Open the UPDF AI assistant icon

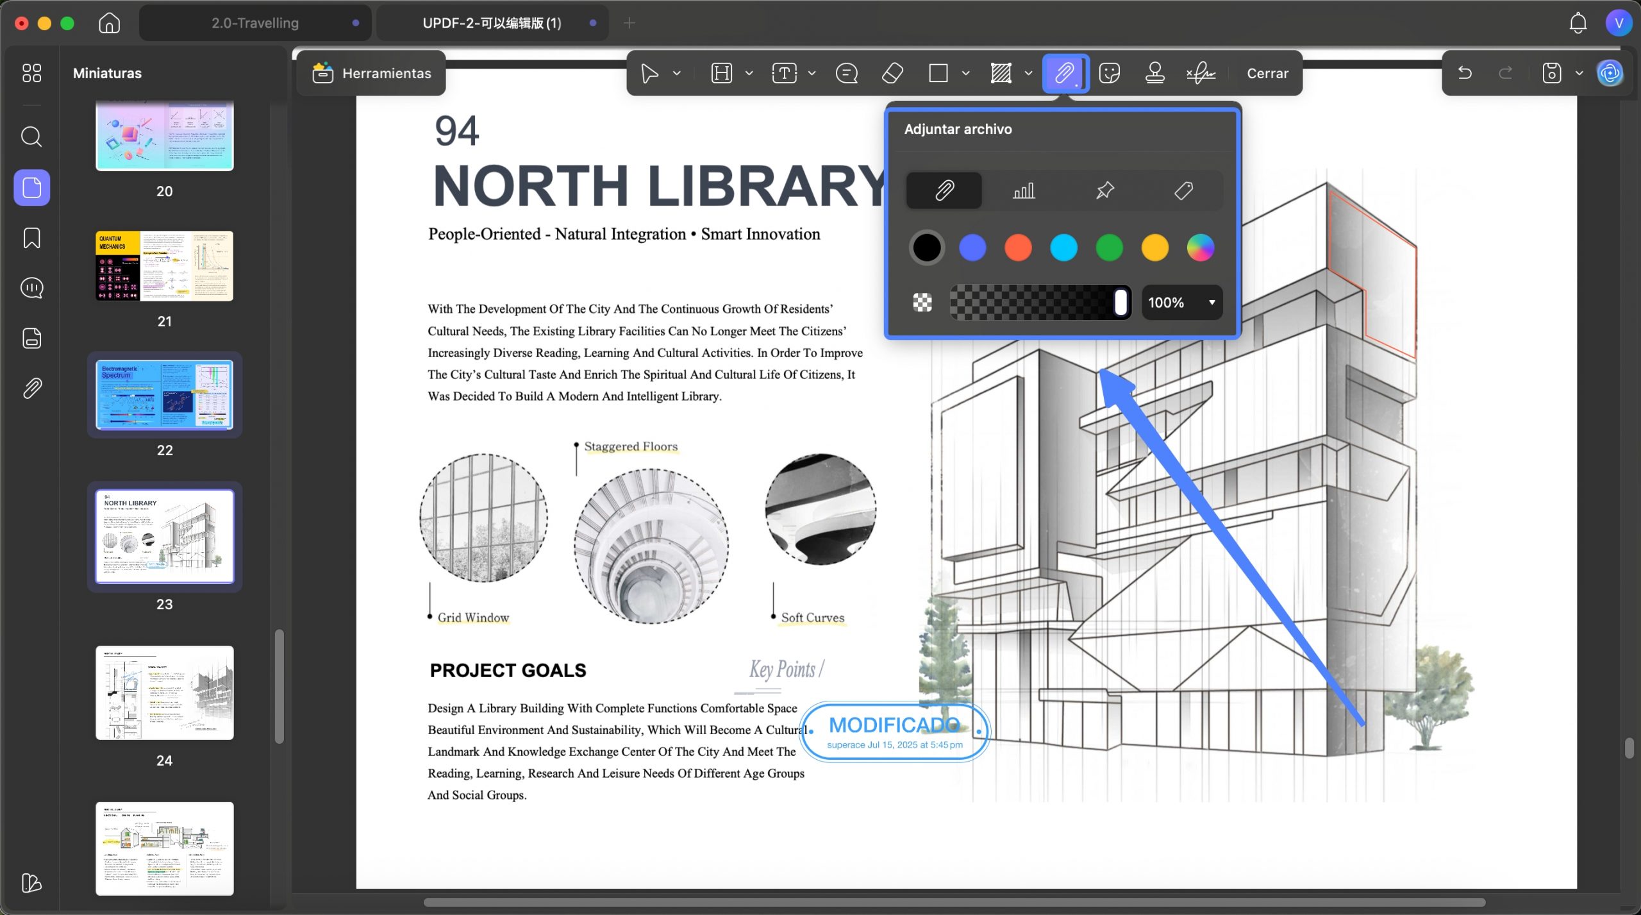[x=1610, y=73]
